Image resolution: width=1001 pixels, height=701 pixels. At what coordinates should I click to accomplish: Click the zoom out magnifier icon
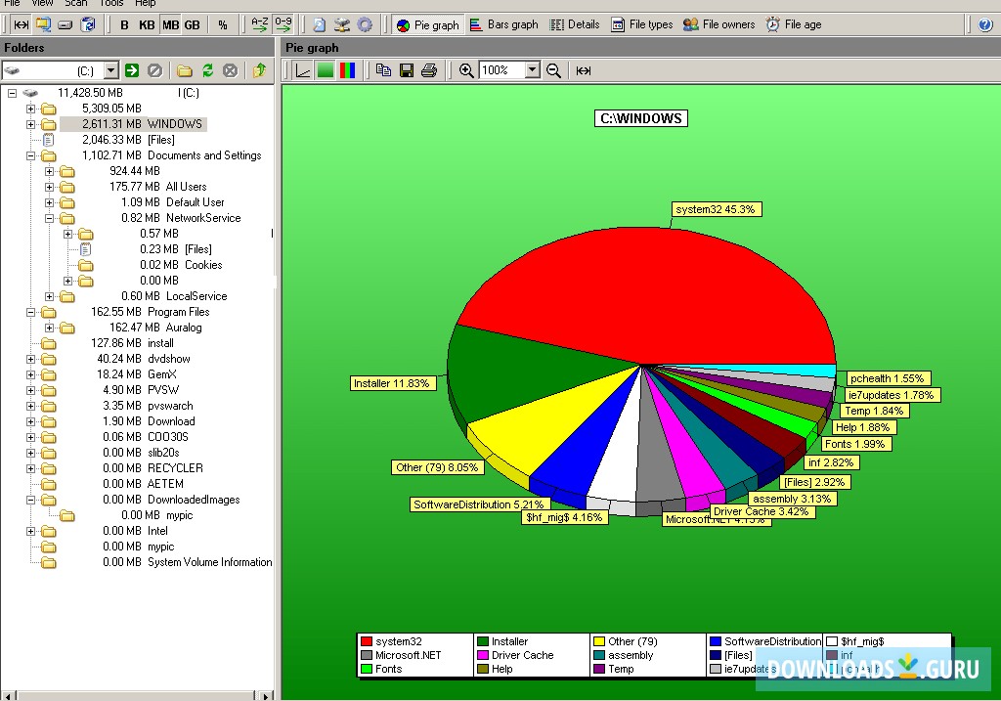tap(553, 70)
